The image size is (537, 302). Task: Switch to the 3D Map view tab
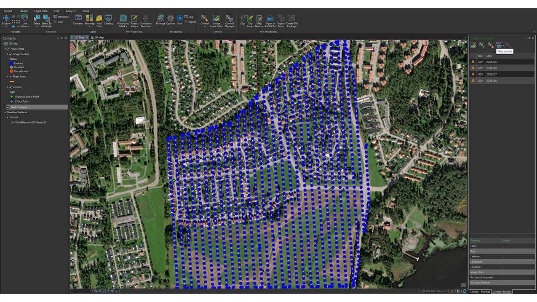(x=99, y=37)
